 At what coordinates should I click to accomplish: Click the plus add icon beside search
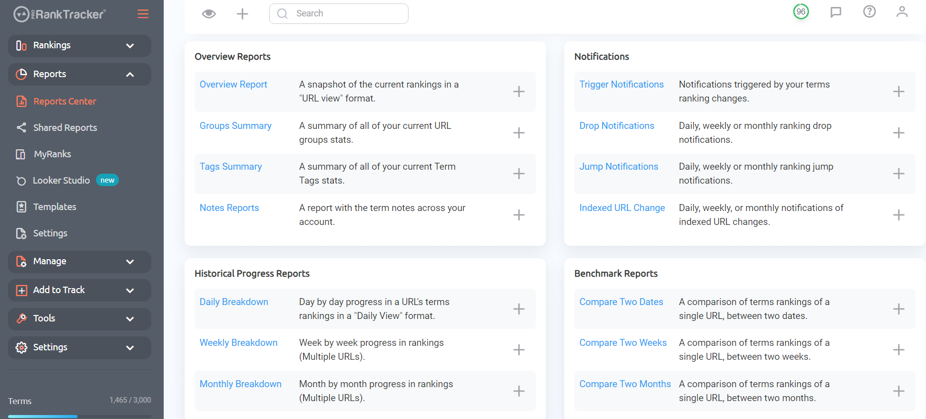[242, 14]
